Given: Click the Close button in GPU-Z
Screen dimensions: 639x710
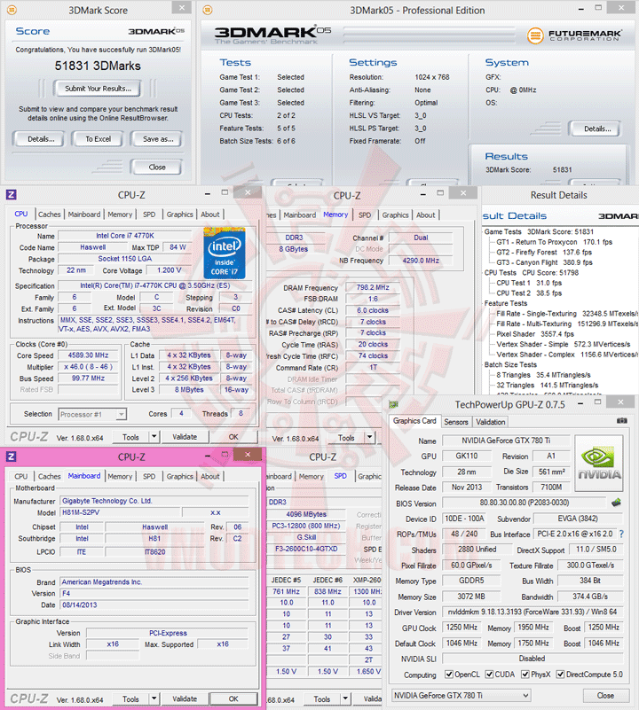Looking at the screenshot, I should click(x=605, y=695).
